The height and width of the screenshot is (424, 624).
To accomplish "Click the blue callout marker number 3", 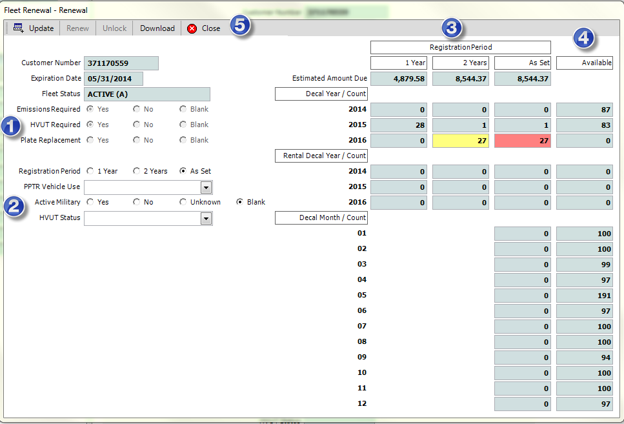I will point(452,28).
